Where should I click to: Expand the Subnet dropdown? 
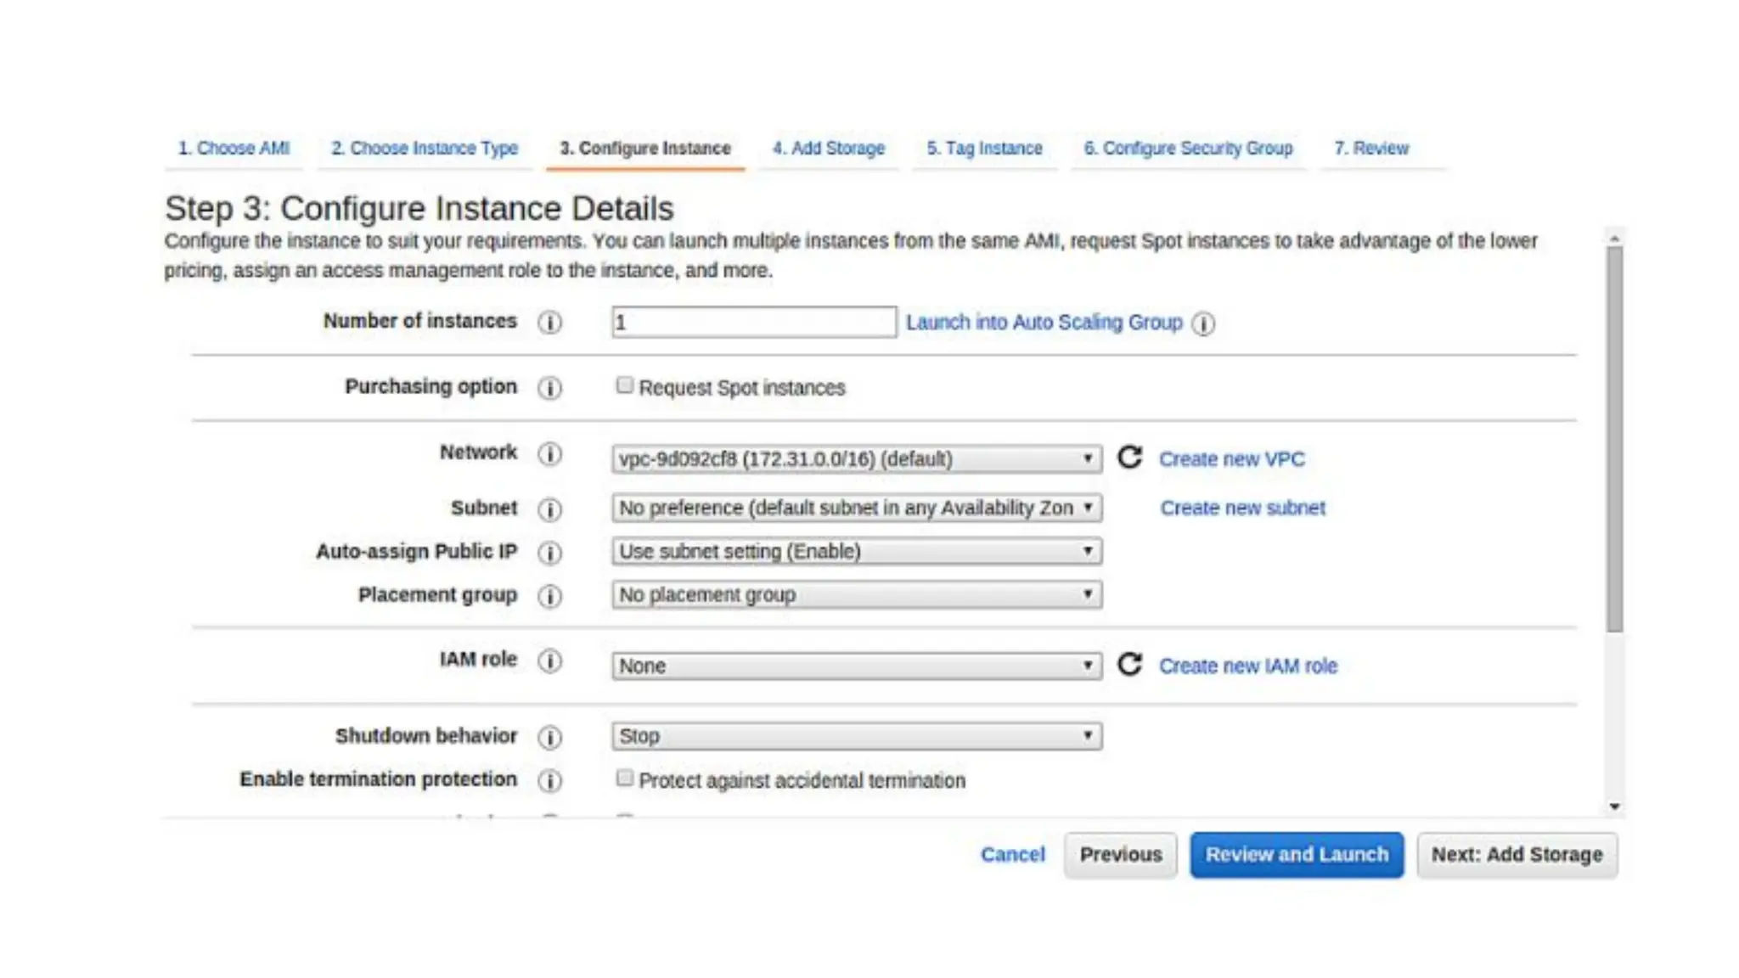point(856,508)
